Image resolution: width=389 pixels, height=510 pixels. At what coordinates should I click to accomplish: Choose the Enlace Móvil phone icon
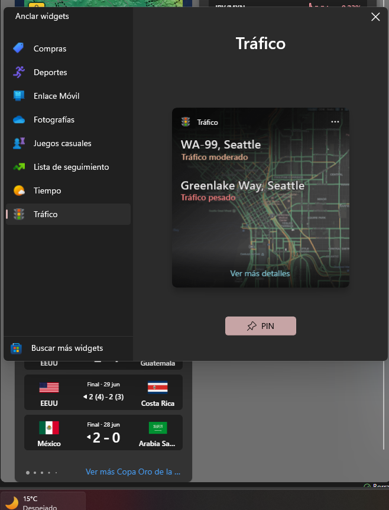19,96
